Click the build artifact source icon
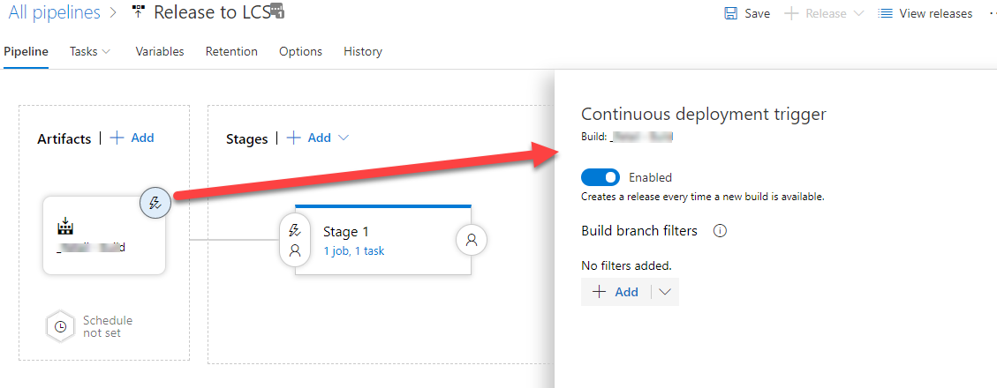 click(64, 228)
